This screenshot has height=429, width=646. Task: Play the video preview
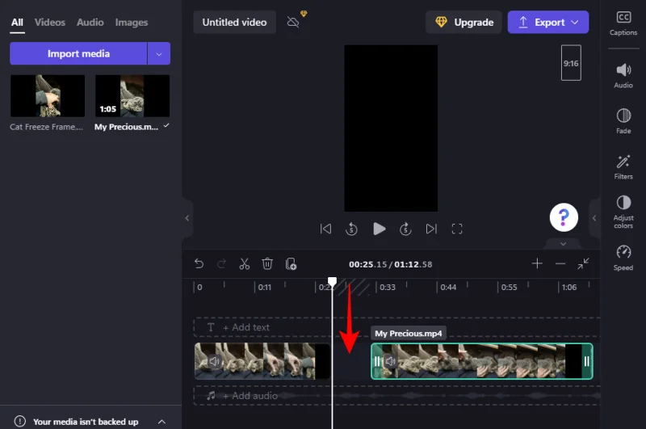coord(379,229)
